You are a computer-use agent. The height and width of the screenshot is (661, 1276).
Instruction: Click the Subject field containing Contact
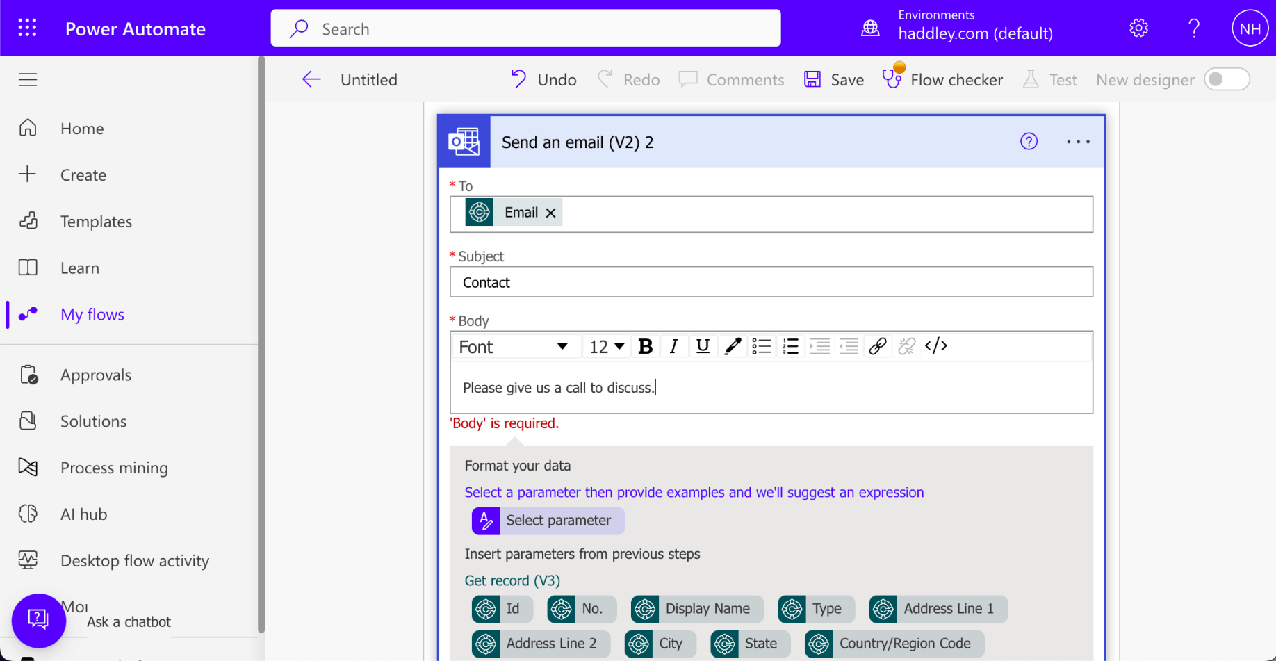[x=771, y=282]
